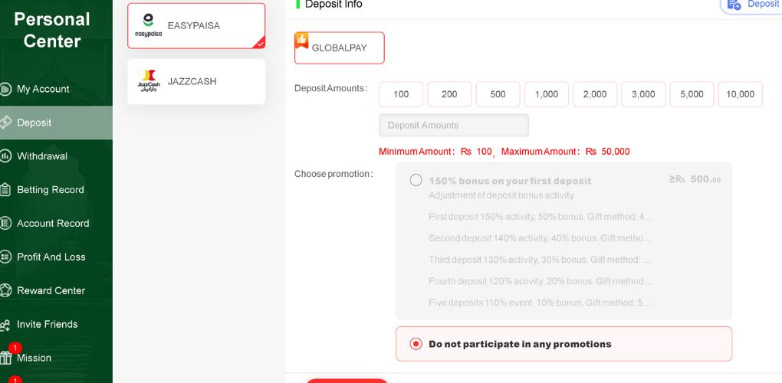Screen dimensions: 782x383
Task: Click the Betting Record clipboard icon
Action: pyautogui.click(x=5, y=190)
